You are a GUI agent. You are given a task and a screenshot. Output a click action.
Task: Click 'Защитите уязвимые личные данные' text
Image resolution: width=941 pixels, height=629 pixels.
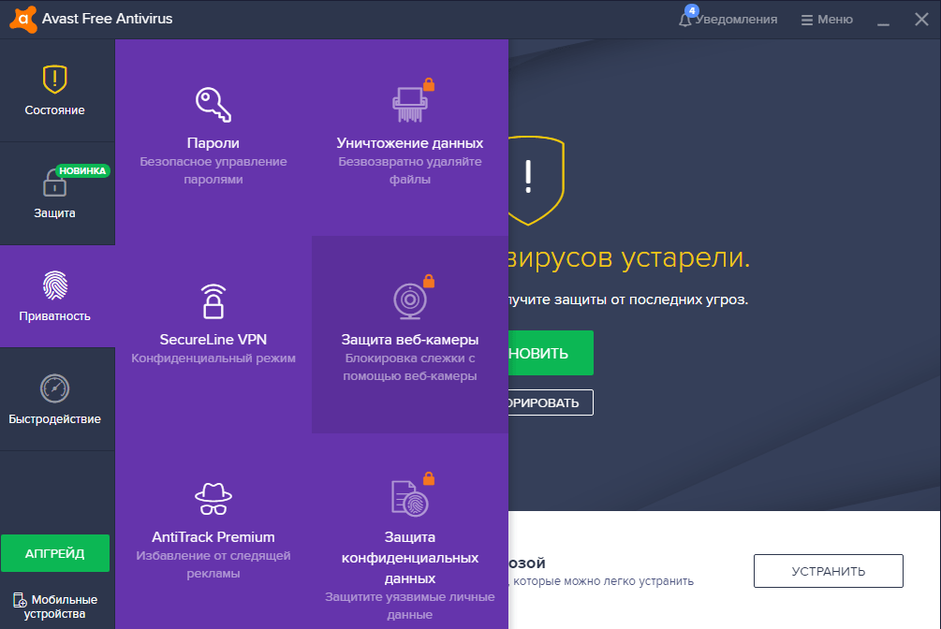410,606
